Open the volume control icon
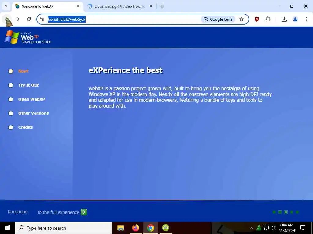313x234 pixels. 273,228
